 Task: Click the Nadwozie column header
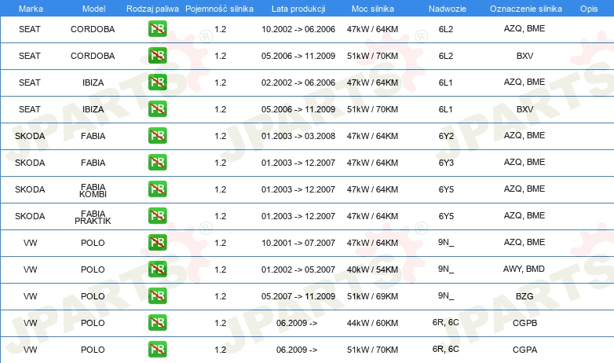448,9
